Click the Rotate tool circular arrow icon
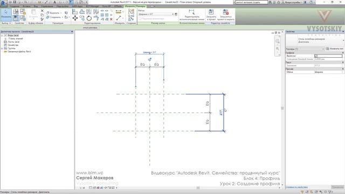 click(x=89, y=18)
